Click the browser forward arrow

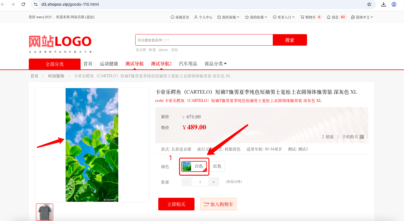(x=13, y=4)
